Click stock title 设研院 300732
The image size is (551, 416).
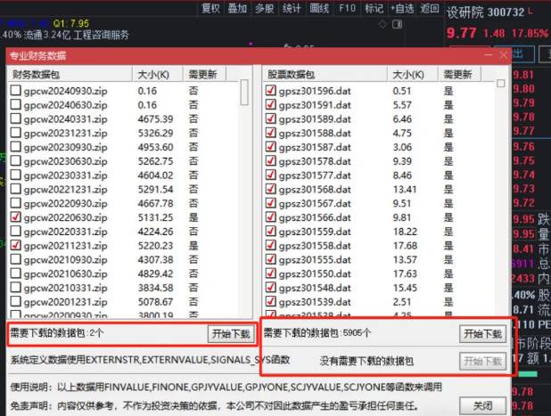click(x=485, y=12)
